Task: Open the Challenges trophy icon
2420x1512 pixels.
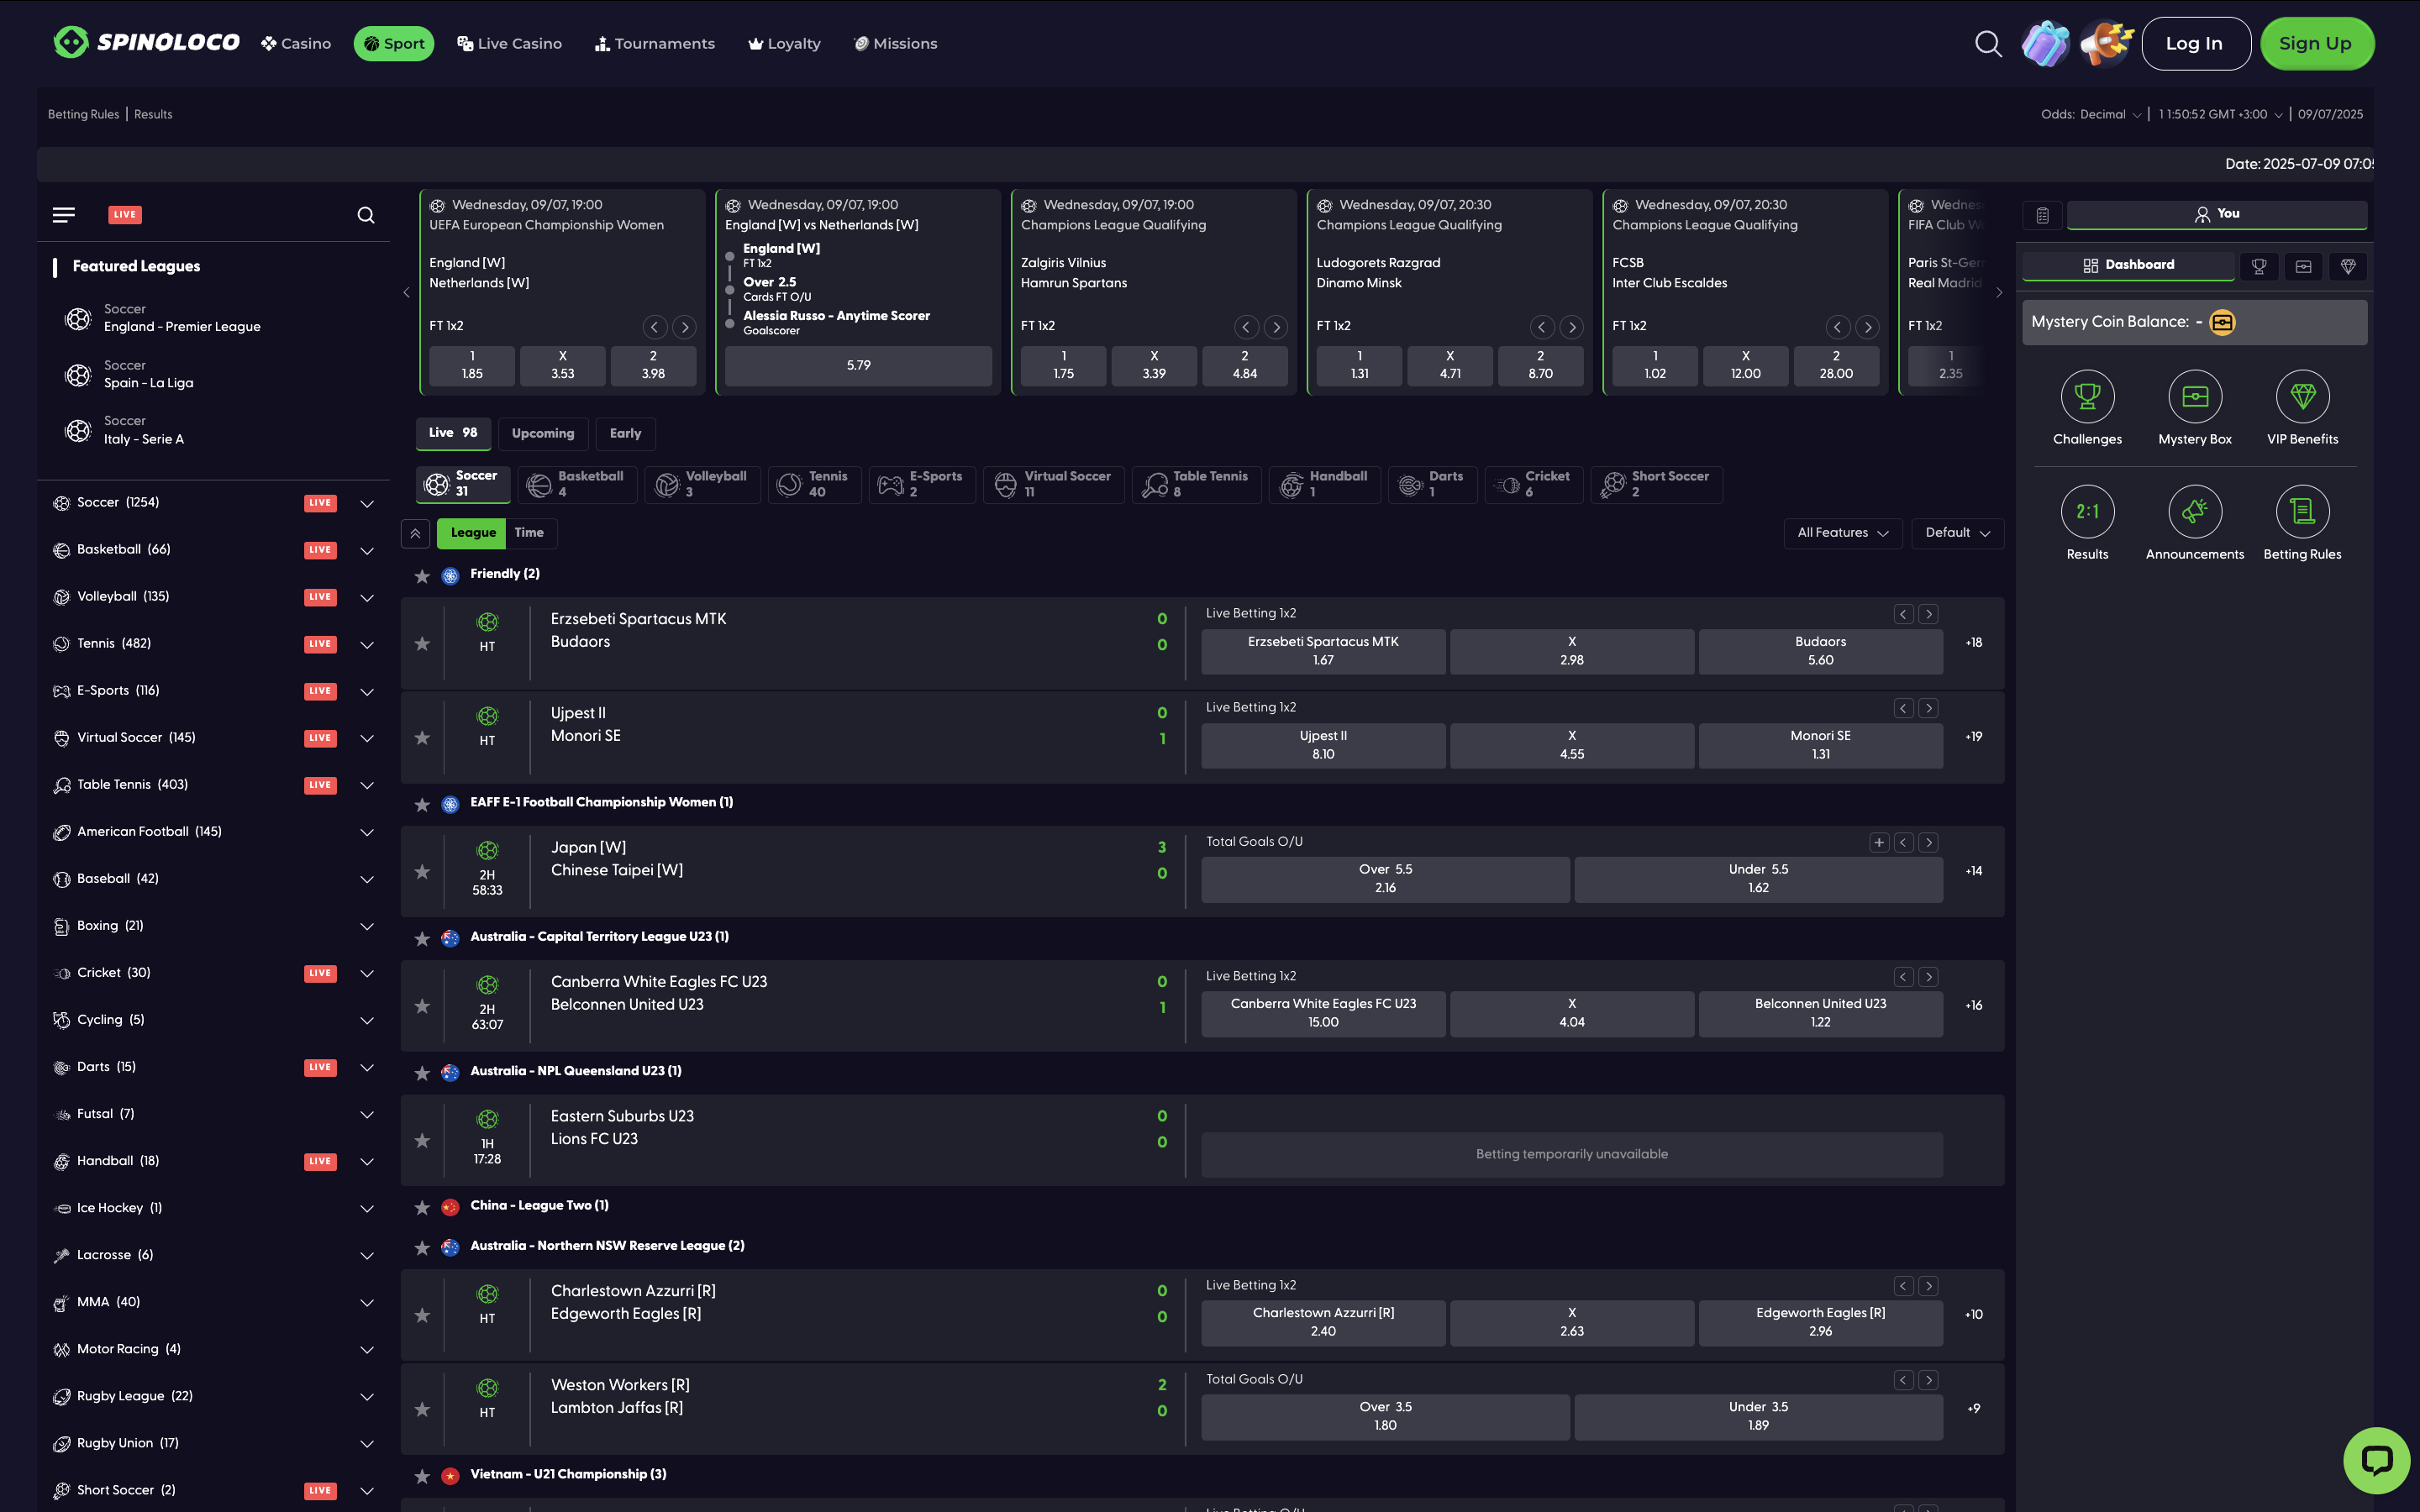Action: click(x=2087, y=397)
